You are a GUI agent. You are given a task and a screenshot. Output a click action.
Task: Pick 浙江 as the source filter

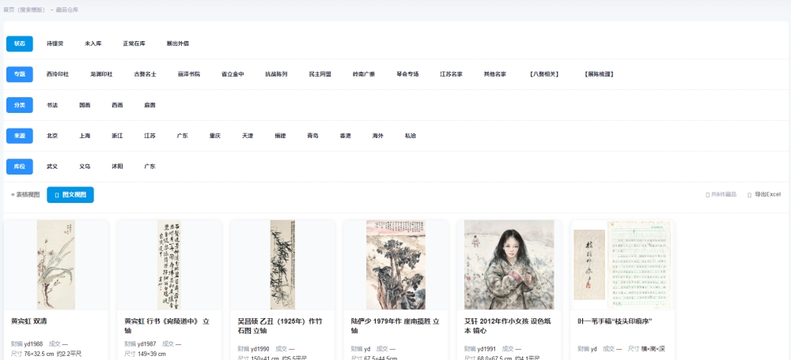(x=118, y=136)
